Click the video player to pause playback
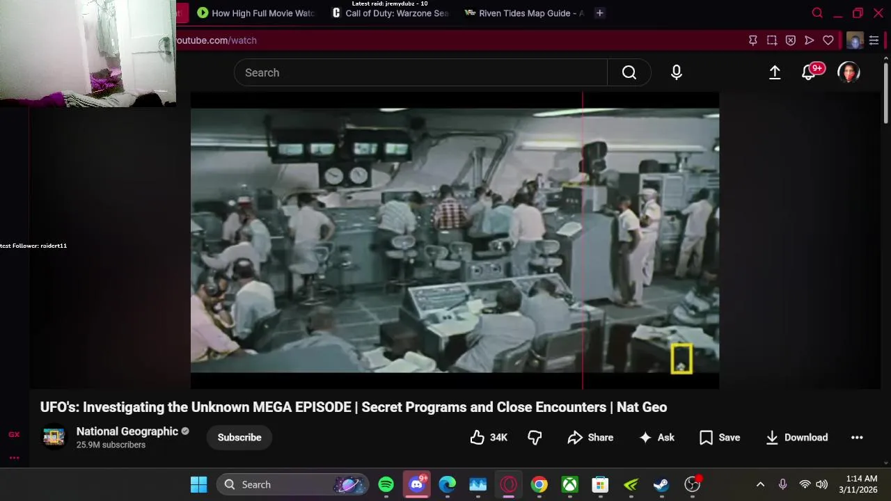Screen dimensions: 891x501 pos(455,240)
